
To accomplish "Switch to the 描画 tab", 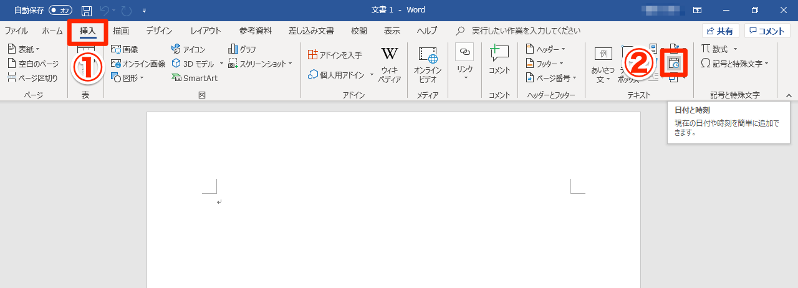I will (x=121, y=31).
